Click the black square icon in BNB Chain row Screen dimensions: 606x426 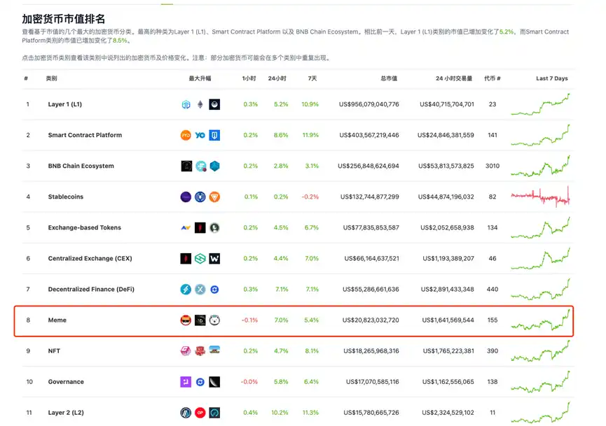pos(186,166)
